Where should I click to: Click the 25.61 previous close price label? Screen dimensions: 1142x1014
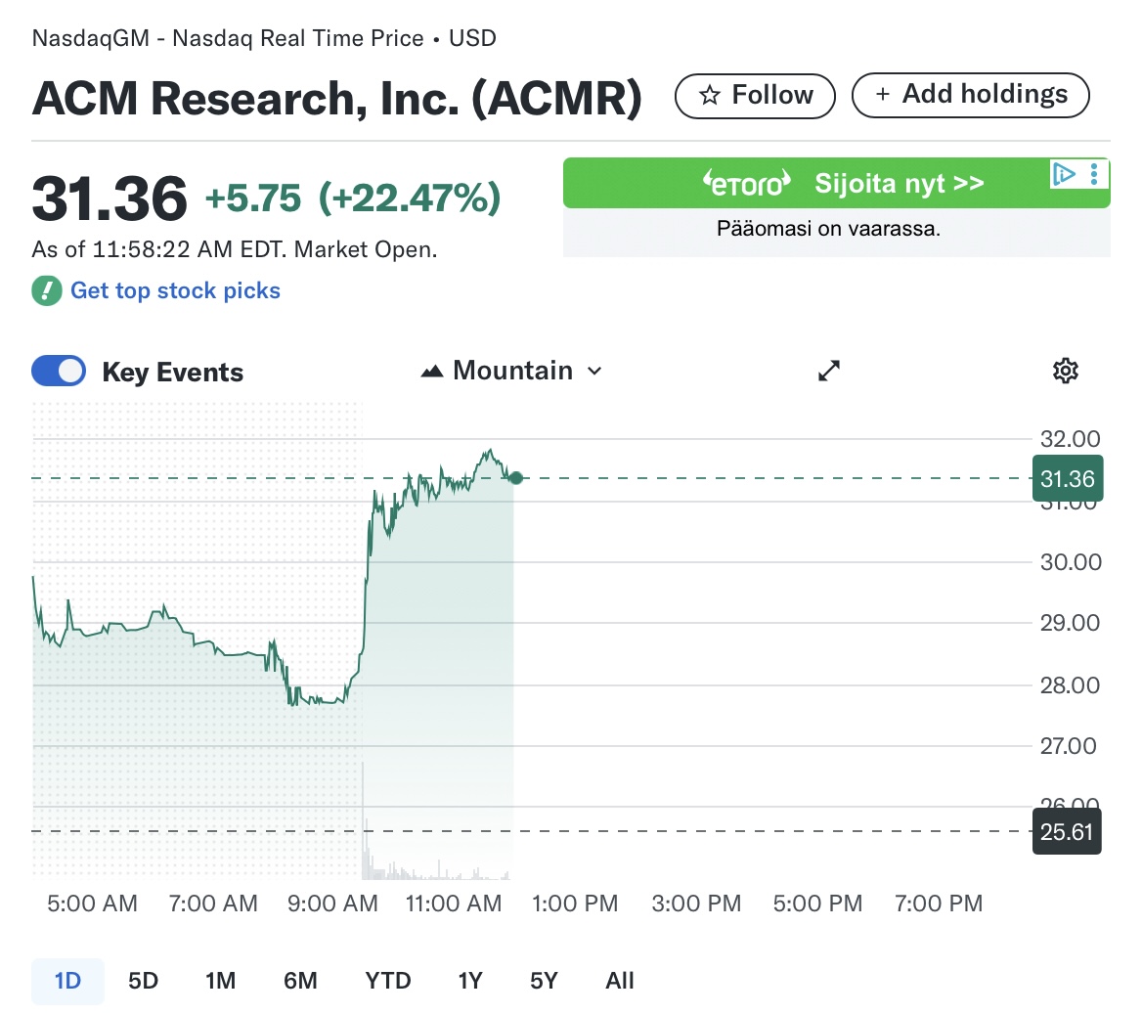(x=1067, y=832)
